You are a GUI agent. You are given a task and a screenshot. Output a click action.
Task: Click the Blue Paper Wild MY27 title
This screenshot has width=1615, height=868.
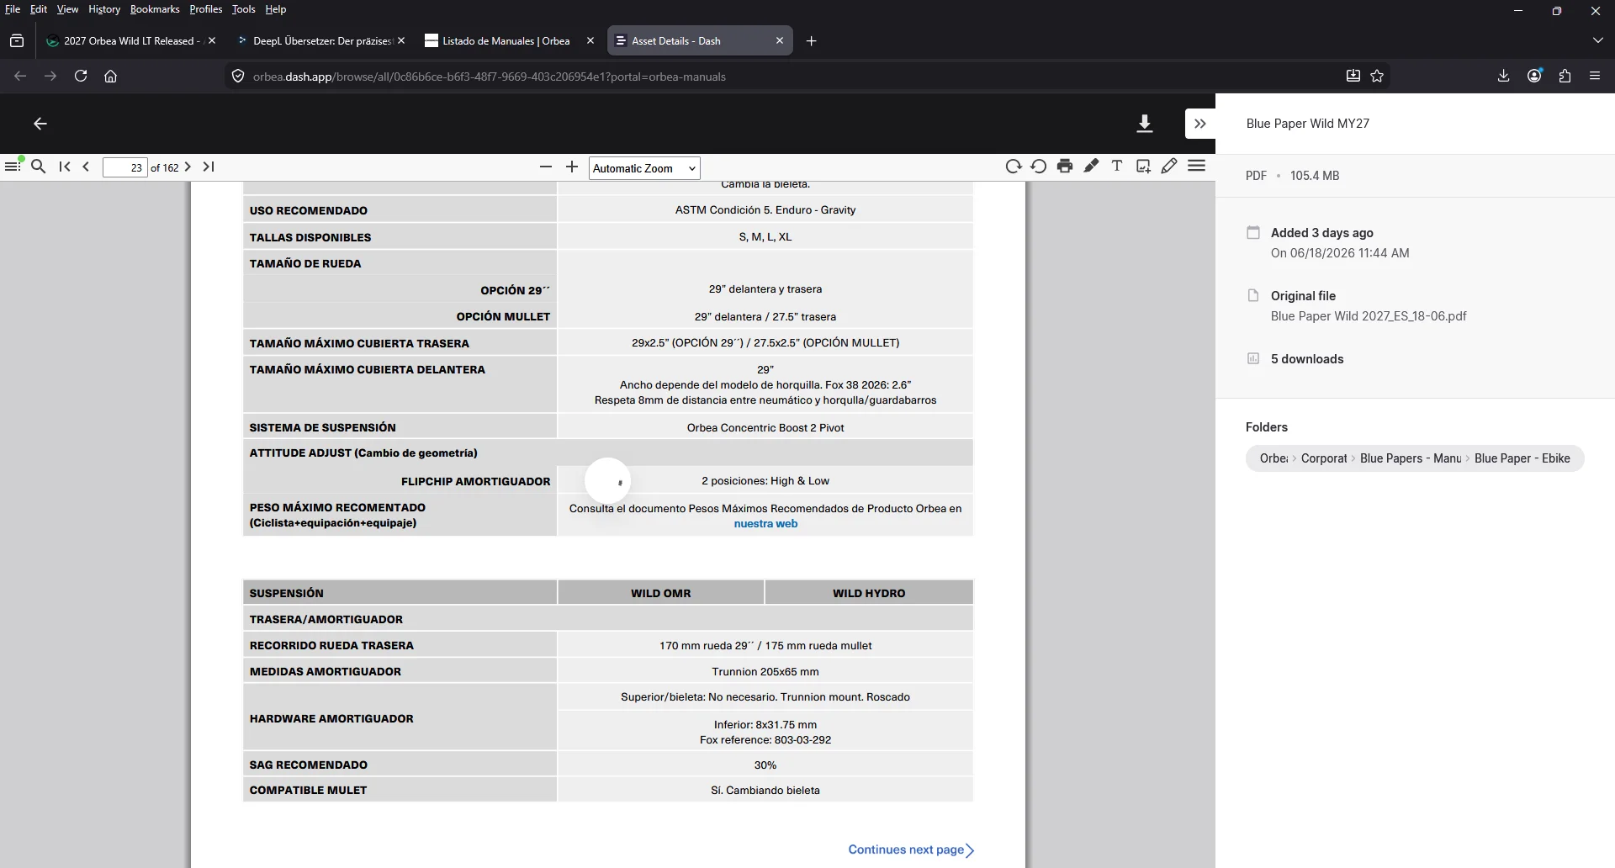click(1308, 124)
